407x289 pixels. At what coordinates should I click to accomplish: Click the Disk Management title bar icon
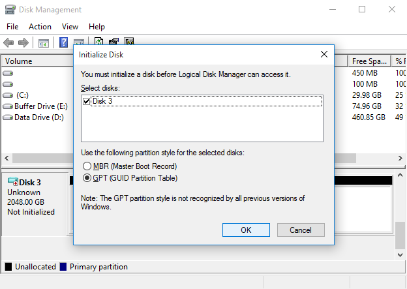(10, 10)
